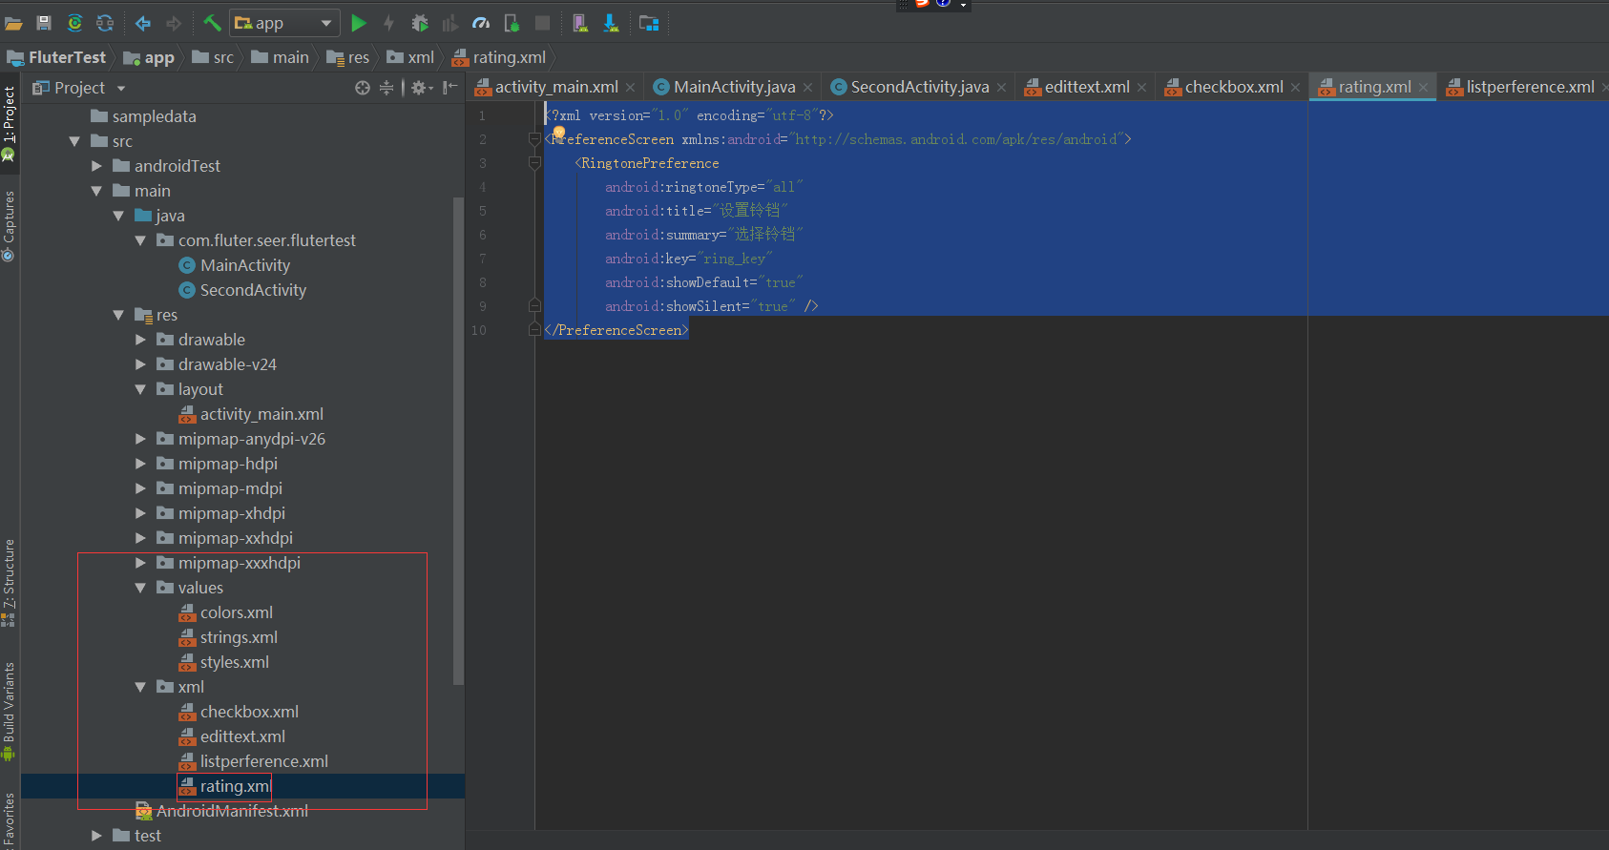The height and width of the screenshot is (850, 1609).
Task: Switch to the SecondActivity.java tab
Action: tap(918, 87)
